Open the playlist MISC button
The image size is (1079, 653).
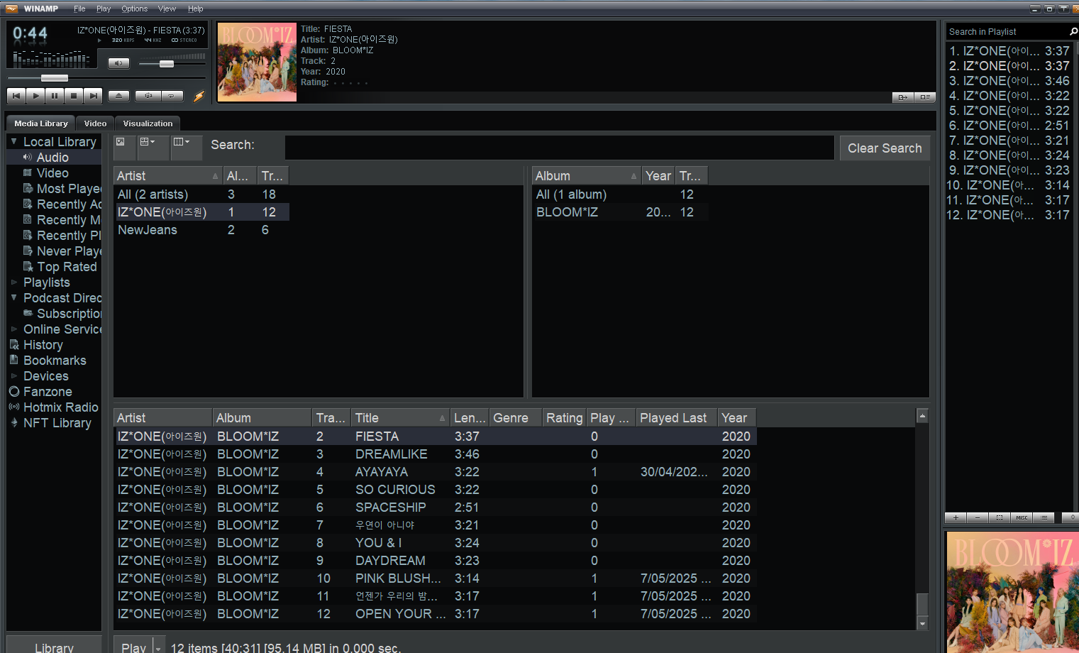coord(1022,517)
